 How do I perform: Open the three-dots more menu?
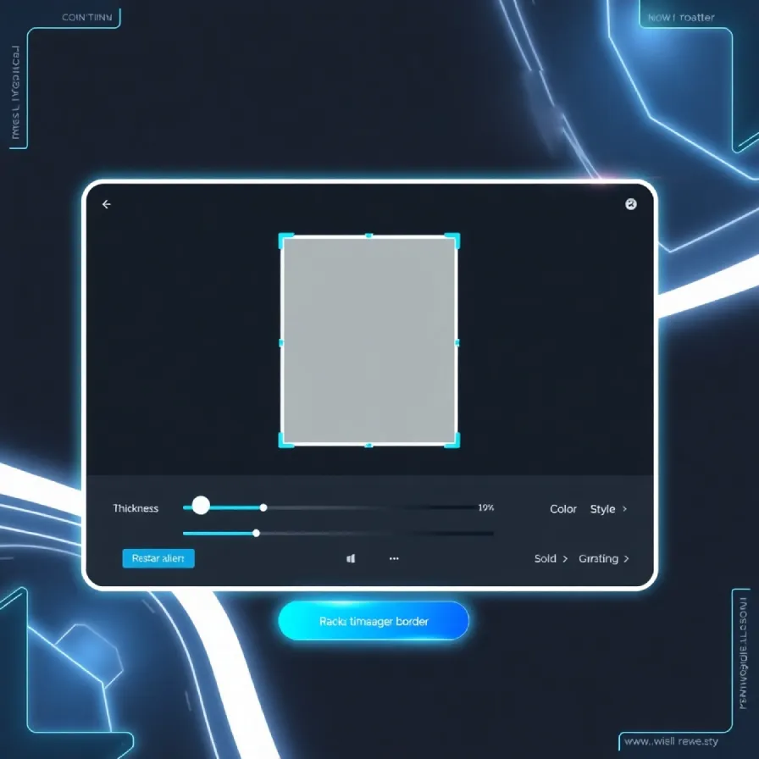click(394, 558)
